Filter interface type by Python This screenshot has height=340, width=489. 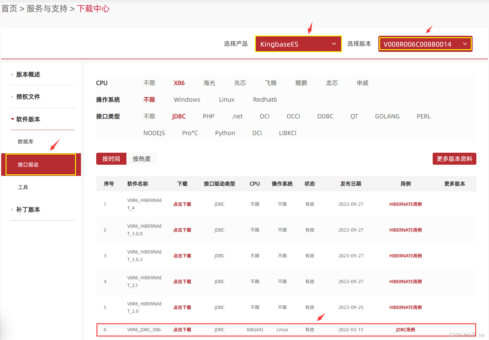(225, 133)
